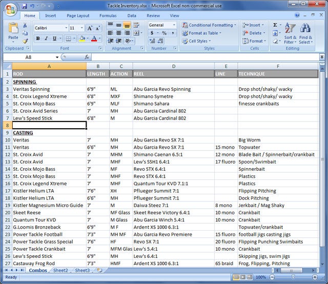Screen dimensions: 328x284
Task: Increase Decimal places
Action: point(152,41)
